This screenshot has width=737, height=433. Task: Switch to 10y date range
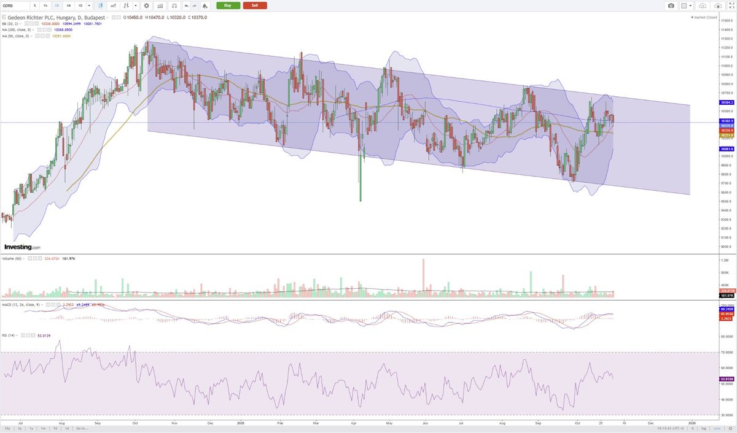pos(7,428)
